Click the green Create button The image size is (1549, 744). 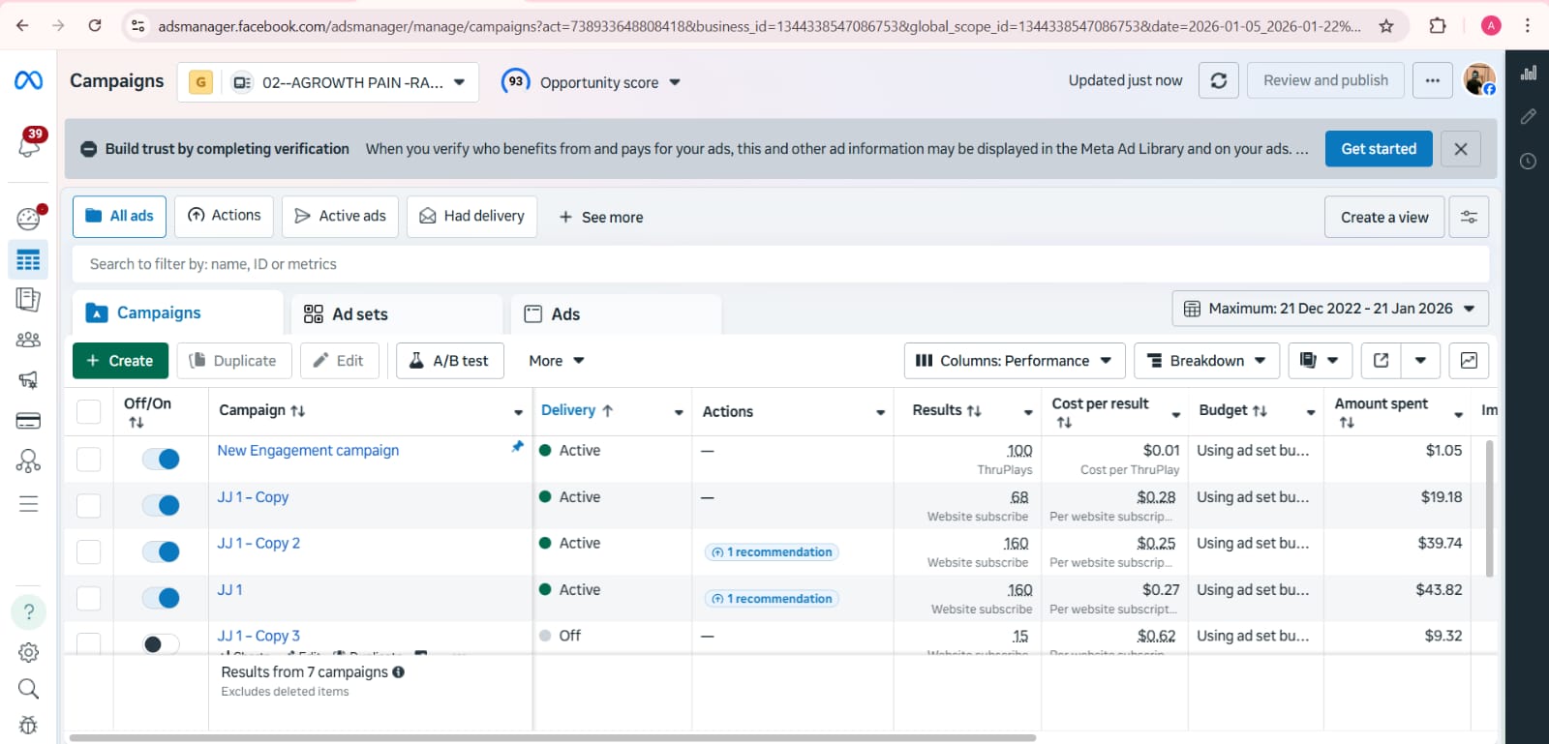[120, 361]
